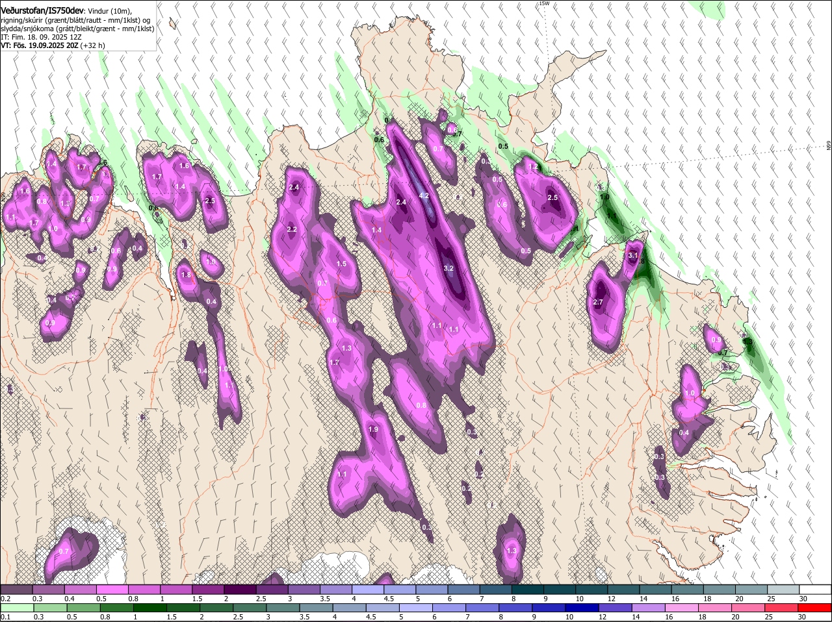Click the '15W' longitude label at top
The height and width of the screenshot is (622, 832).
[x=545, y=3]
